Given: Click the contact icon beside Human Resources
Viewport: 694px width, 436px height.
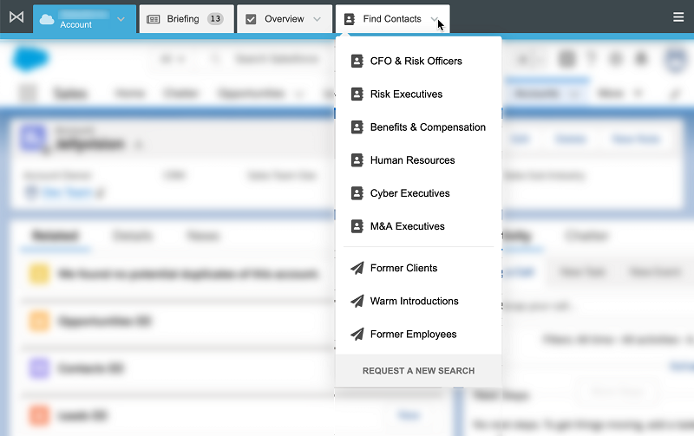Looking at the screenshot, I should pos(357,160).
